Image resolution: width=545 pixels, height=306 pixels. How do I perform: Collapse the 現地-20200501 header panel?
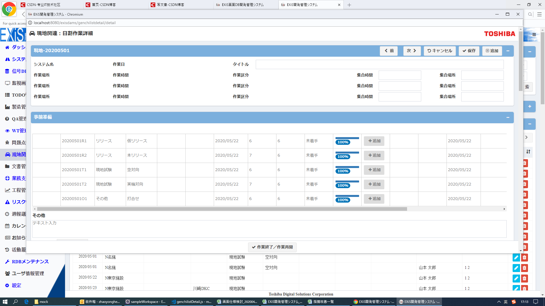(508, 51)
